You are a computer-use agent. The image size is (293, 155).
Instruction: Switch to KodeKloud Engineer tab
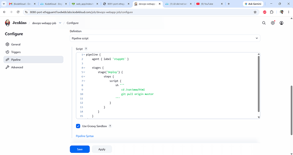54,4
